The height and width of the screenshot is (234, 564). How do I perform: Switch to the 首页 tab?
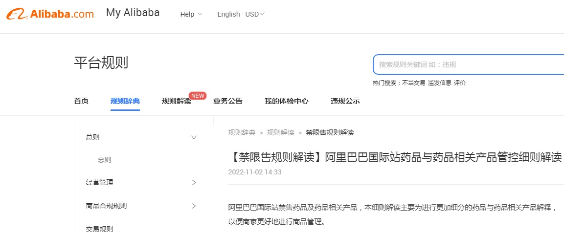pyautogui.click(x=81, y=101)
